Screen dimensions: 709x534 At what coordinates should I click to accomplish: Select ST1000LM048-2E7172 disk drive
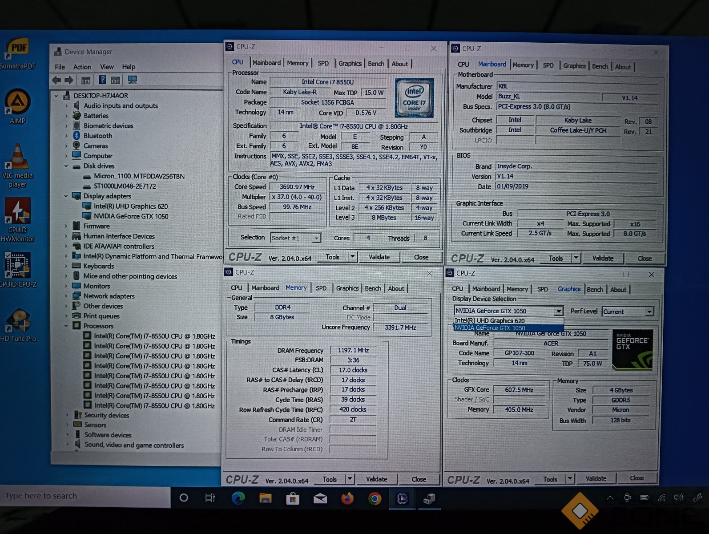tap(125, 186)
